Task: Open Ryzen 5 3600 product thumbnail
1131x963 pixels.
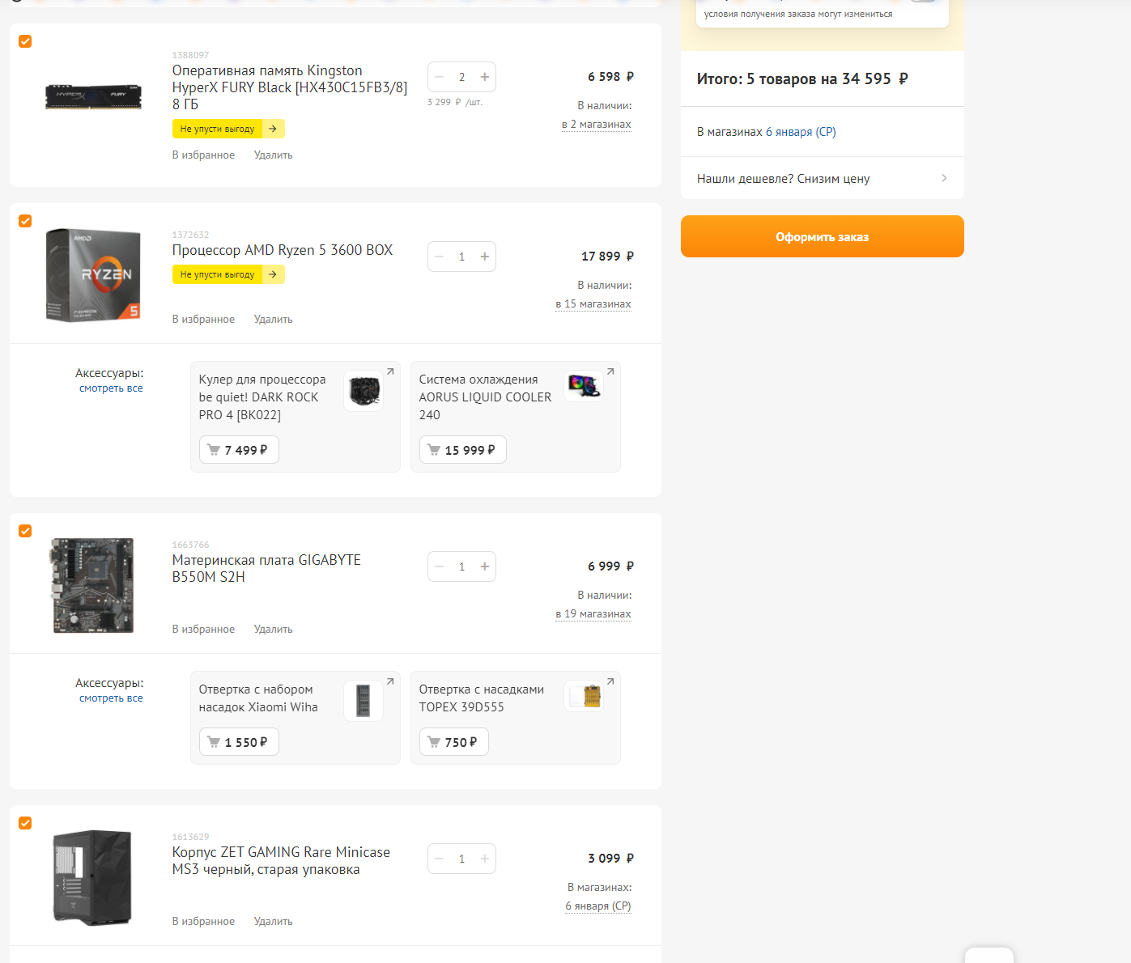Action: [93, 275]
